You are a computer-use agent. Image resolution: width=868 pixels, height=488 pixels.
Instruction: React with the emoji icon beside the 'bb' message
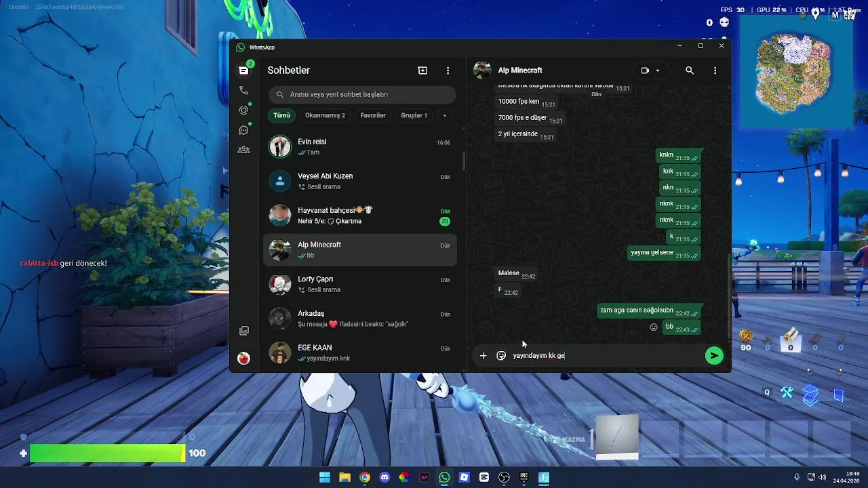(x=654, y=327)
